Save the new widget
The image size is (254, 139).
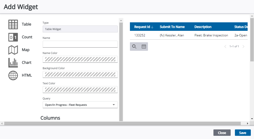click(x=243, y=133)
